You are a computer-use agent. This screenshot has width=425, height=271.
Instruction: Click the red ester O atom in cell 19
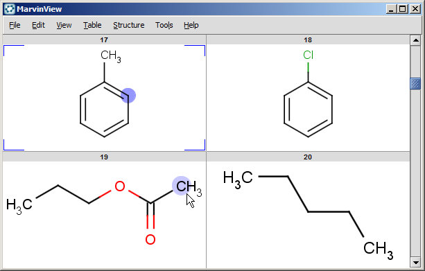(120, 186)
